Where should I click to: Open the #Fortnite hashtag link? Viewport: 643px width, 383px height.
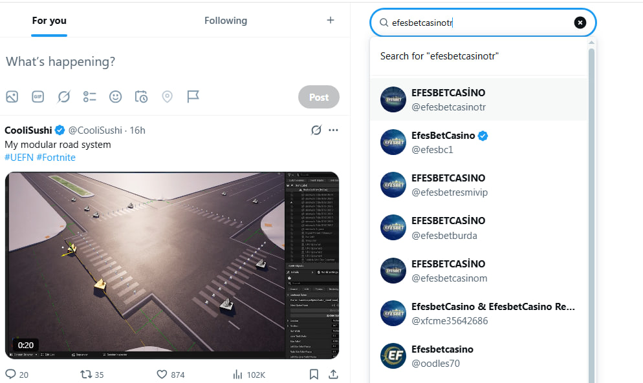[x=56, y=158]
